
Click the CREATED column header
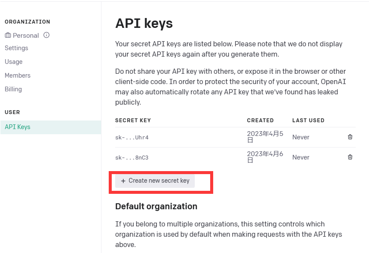260,120
